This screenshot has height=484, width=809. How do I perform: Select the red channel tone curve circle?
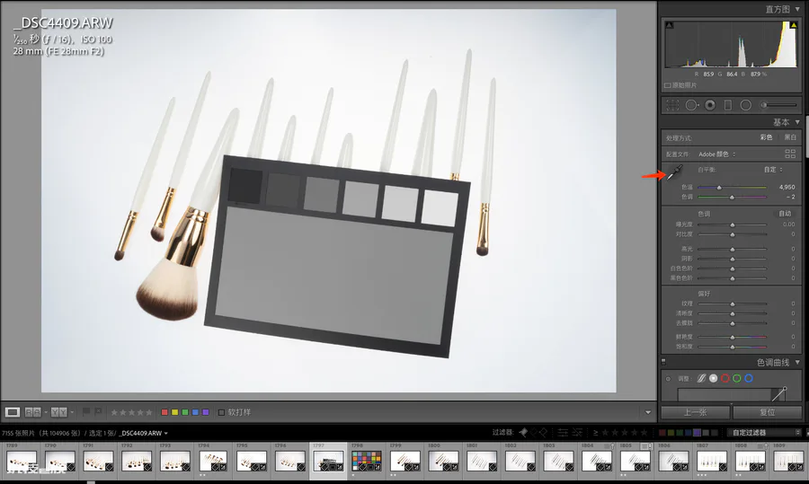pos(725,378)
